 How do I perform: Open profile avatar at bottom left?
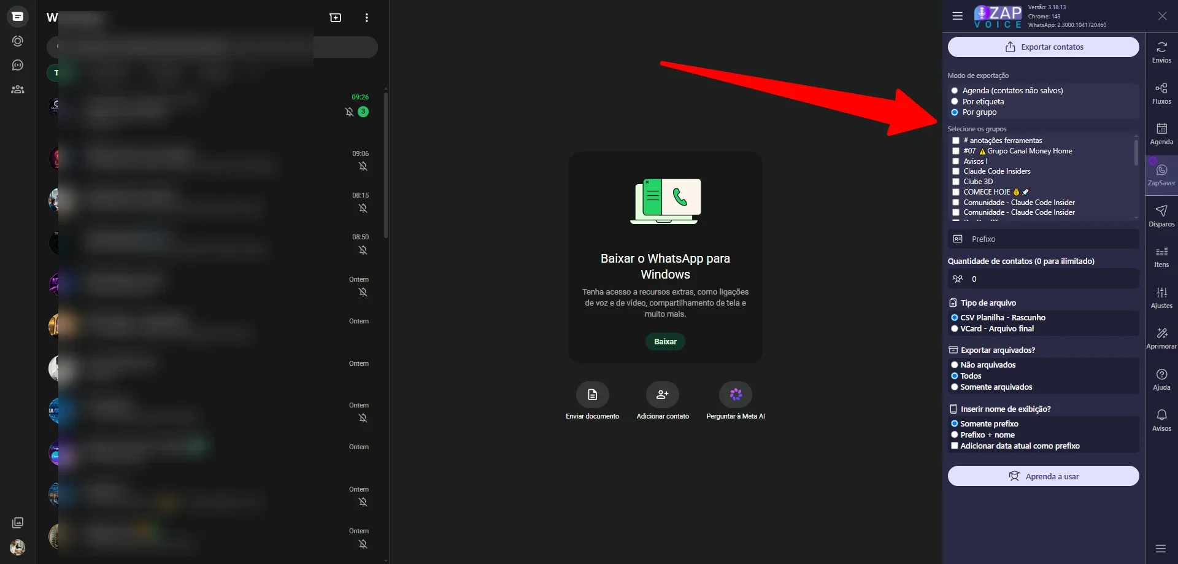(18, 547)
